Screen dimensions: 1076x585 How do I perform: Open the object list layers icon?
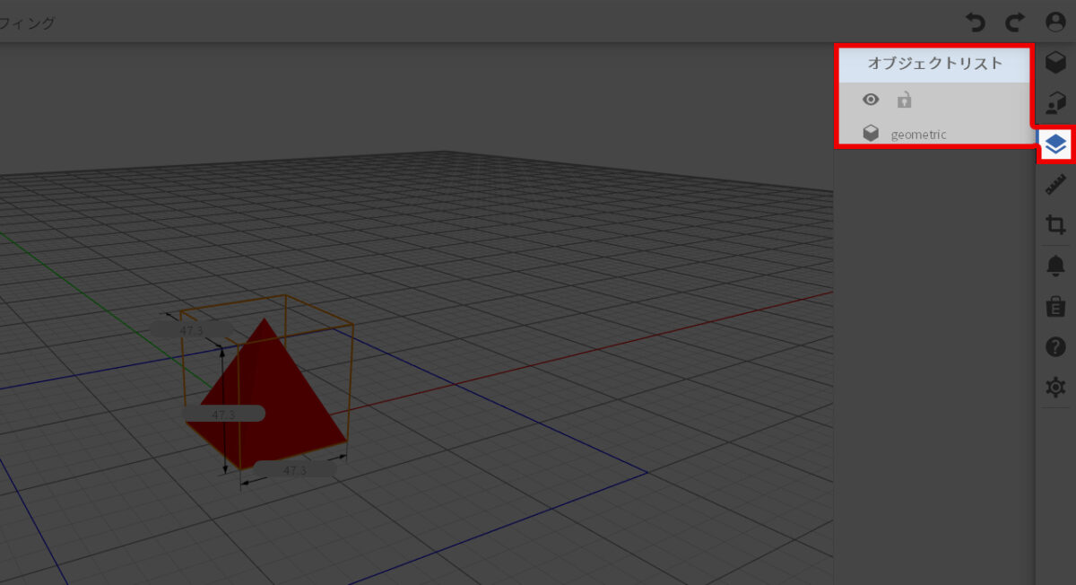click(1055, 144)
